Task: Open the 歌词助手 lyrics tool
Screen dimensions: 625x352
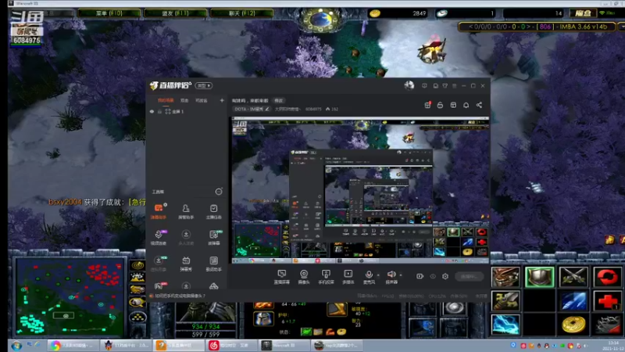Action: coord(213,264)
